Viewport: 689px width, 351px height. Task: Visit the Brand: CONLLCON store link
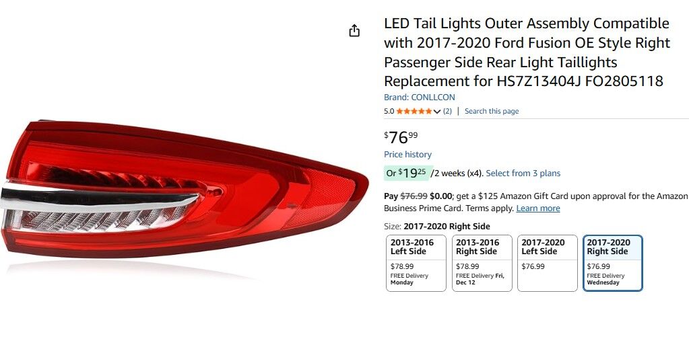coord(419,97)
